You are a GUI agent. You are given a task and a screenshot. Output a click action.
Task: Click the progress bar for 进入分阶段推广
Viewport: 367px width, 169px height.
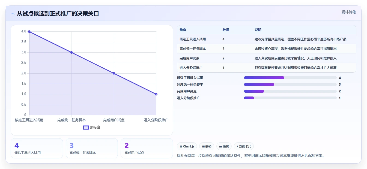pyautogui.click(x=290, y=98)
